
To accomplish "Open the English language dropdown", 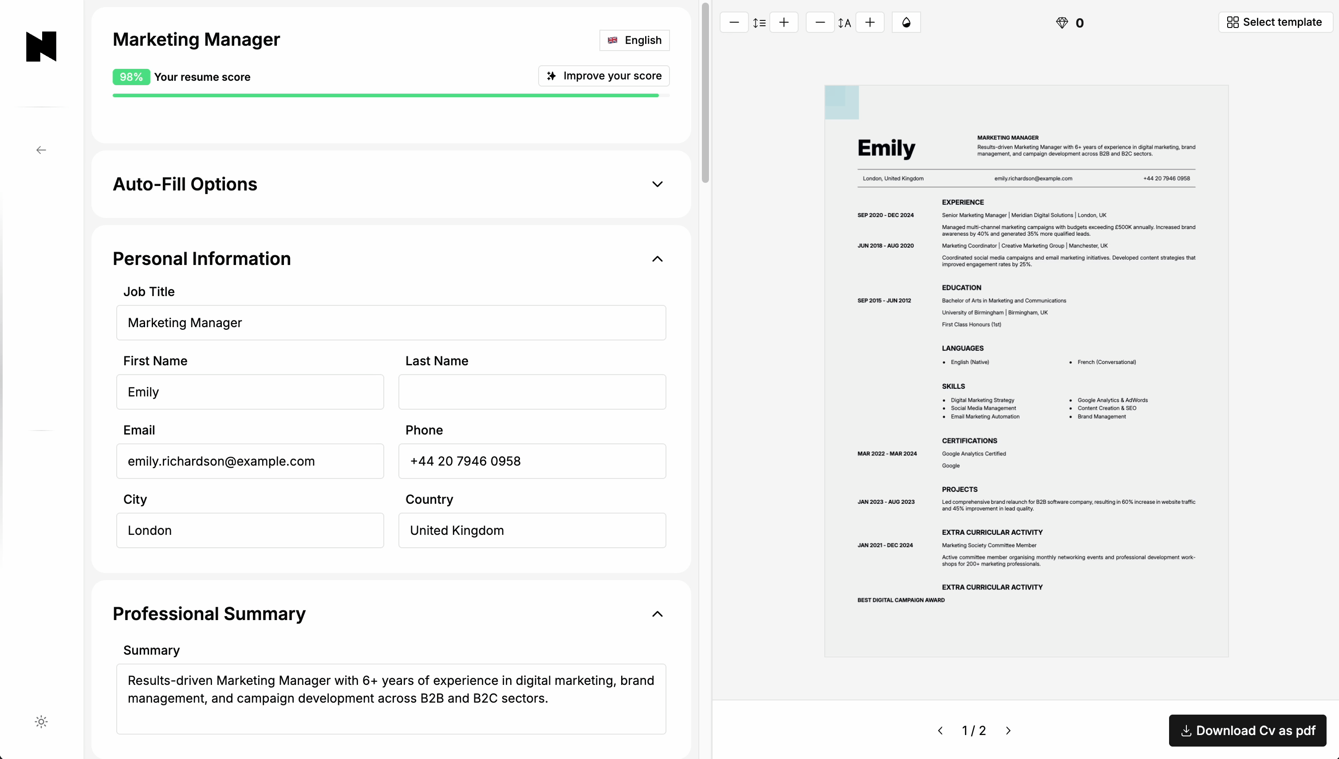I will click(x=634, y=40).
